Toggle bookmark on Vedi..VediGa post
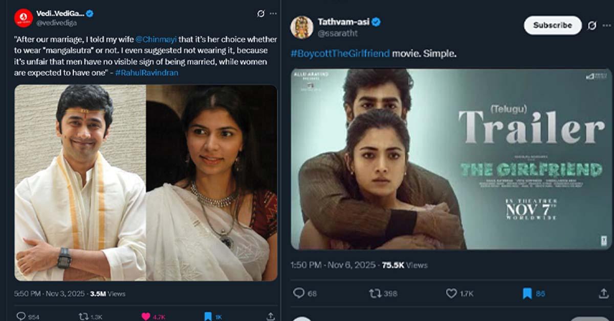 pos(208,316)
